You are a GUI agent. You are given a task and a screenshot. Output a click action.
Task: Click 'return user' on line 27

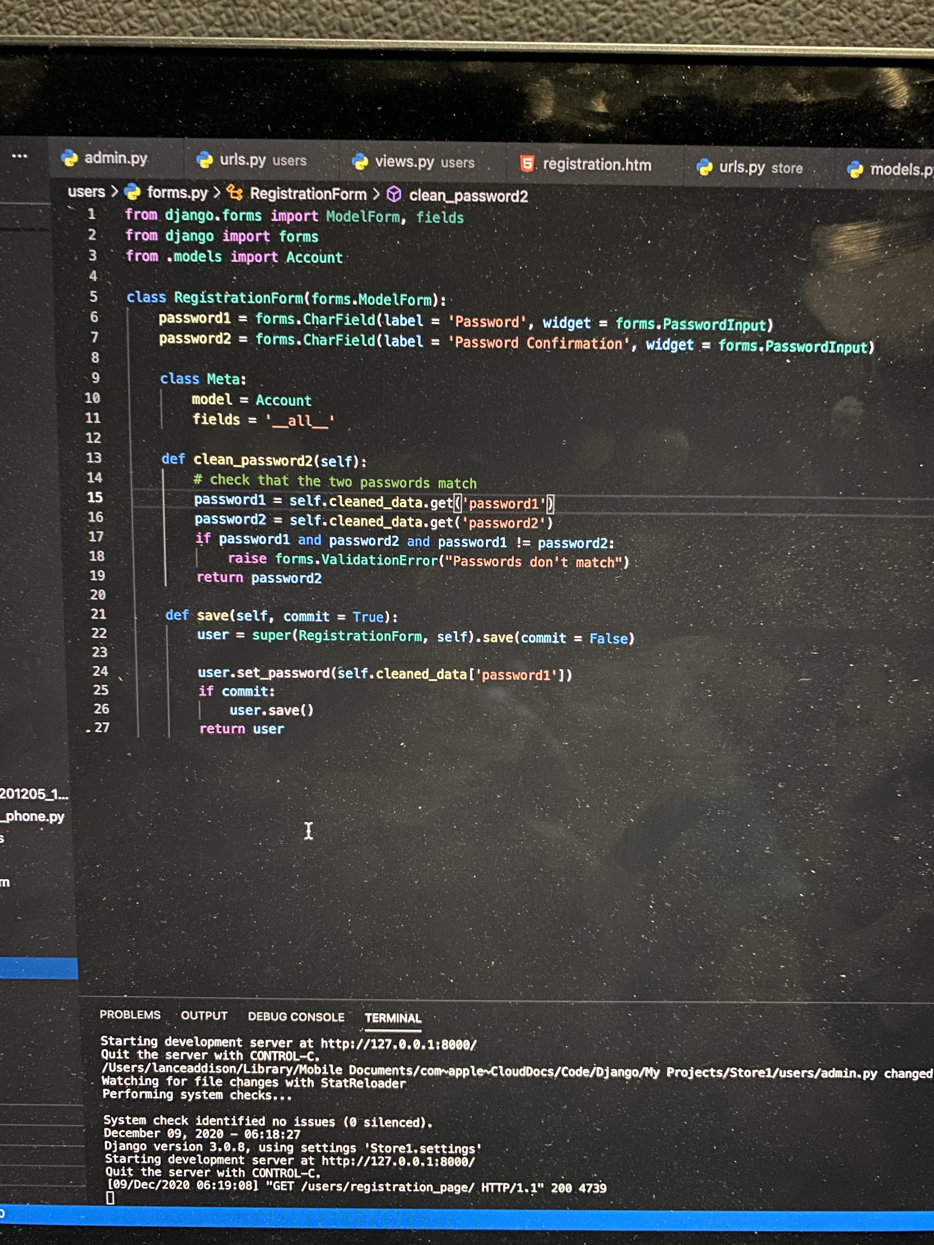[x=242, y=729]
